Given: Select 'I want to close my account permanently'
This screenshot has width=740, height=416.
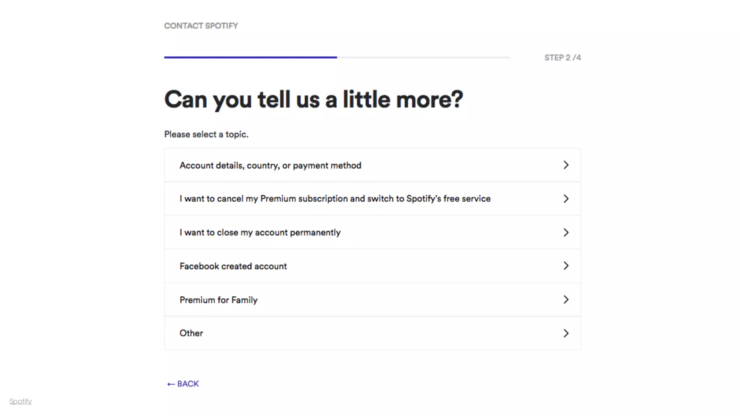Looking at the screenshot, I should click(260, 233).
